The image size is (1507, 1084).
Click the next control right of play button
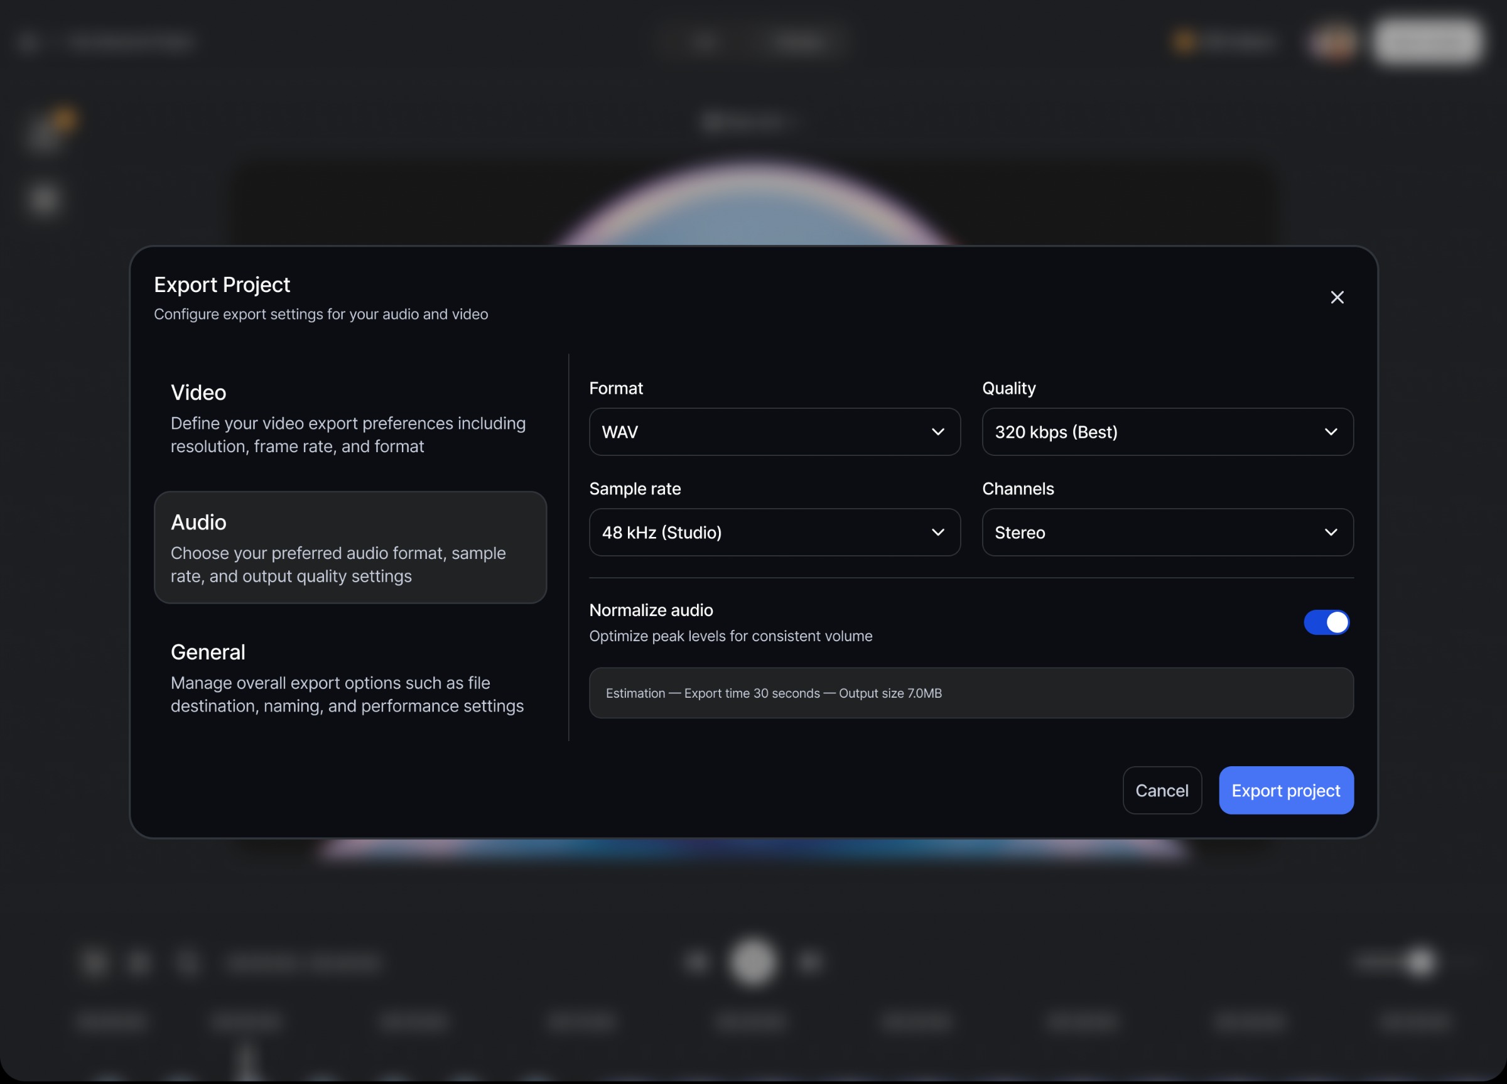point(809,962)
